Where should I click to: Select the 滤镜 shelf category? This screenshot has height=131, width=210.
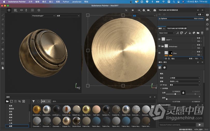(x=11, y=114)
